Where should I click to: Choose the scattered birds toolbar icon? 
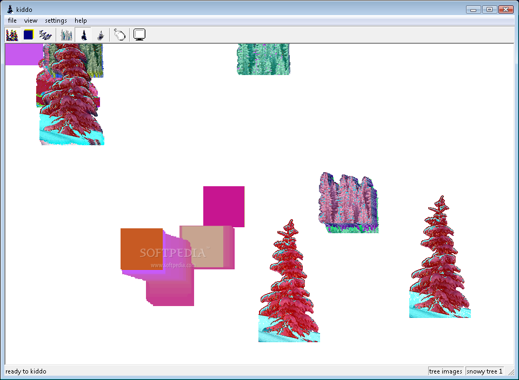(45, 35)
